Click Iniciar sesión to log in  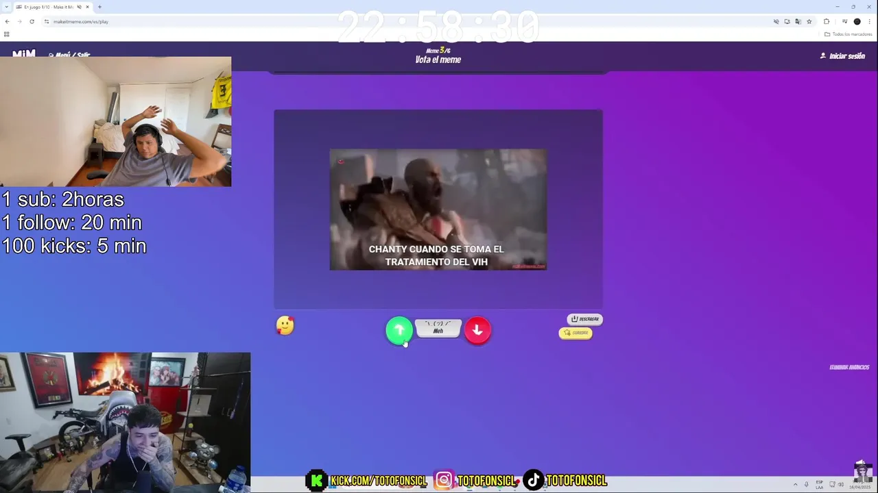[x=842, y=56]
